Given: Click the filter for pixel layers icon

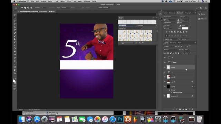Looking at the screenshot, I should pyautogui.click(x=176, y=46).
